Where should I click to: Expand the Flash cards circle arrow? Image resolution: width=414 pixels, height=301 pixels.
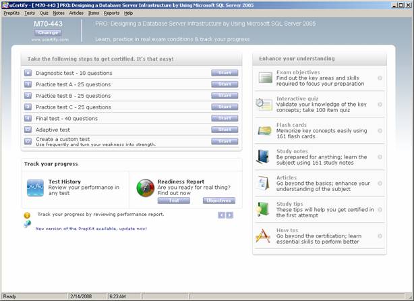380,130
